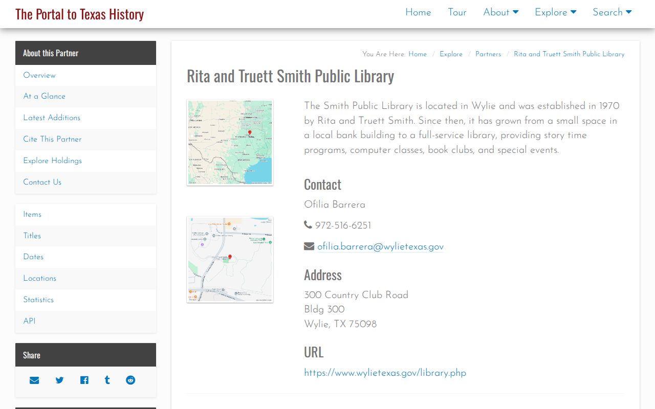The image size is (655, 409).
Task: Share on Reddit icon
Action: point(130,380)
